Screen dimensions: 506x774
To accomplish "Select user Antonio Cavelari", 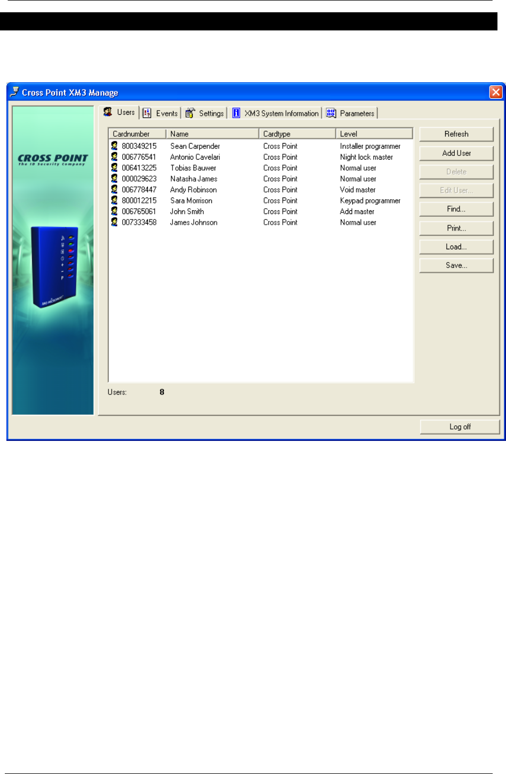I will pyautogui.click(x=195, y=157).
